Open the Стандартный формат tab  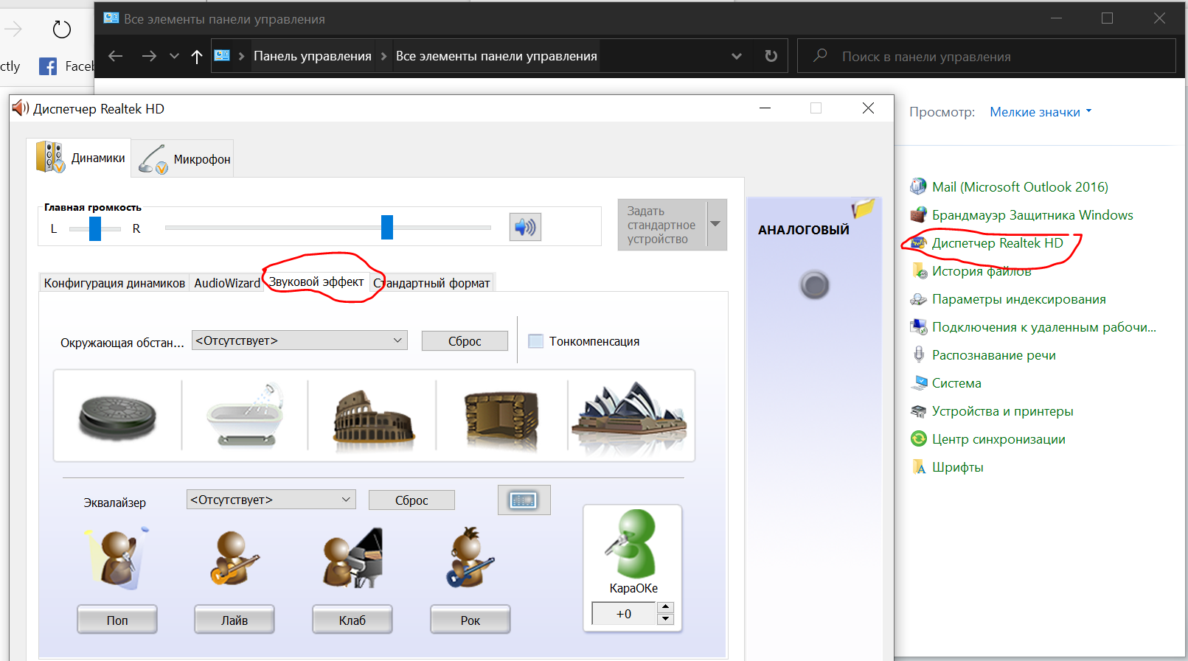pyautogui.click(x=432, y=283)
